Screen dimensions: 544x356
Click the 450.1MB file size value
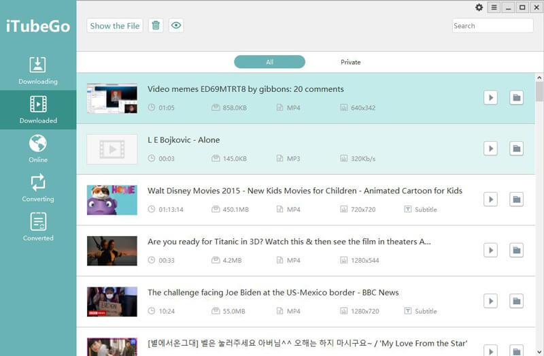235,210
